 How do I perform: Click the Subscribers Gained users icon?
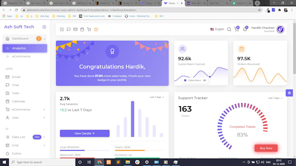click(x=182, y=49)
